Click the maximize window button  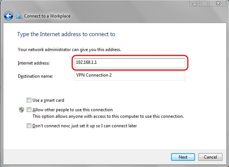tap(204, 4)
